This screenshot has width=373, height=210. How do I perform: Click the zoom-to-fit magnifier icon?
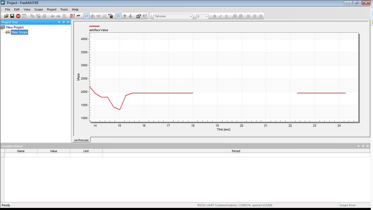[x=105, y=16]
